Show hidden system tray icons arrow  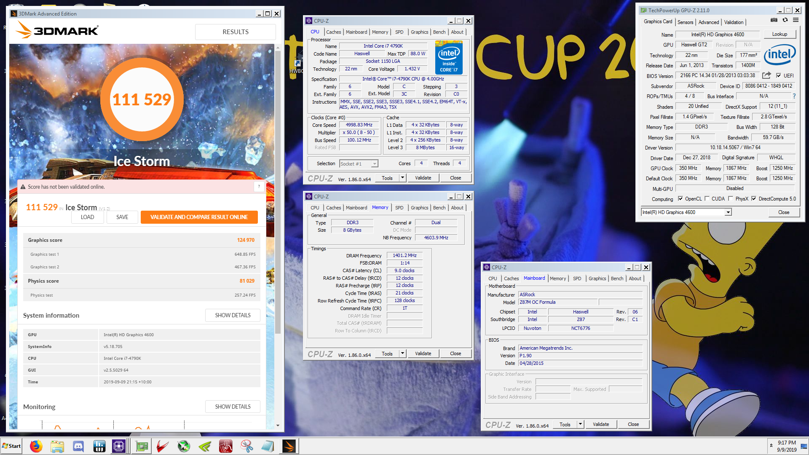771,446
